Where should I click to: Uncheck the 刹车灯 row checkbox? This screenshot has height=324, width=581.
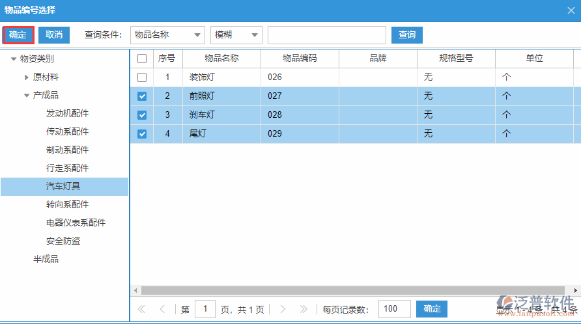[x=142, y=115]
